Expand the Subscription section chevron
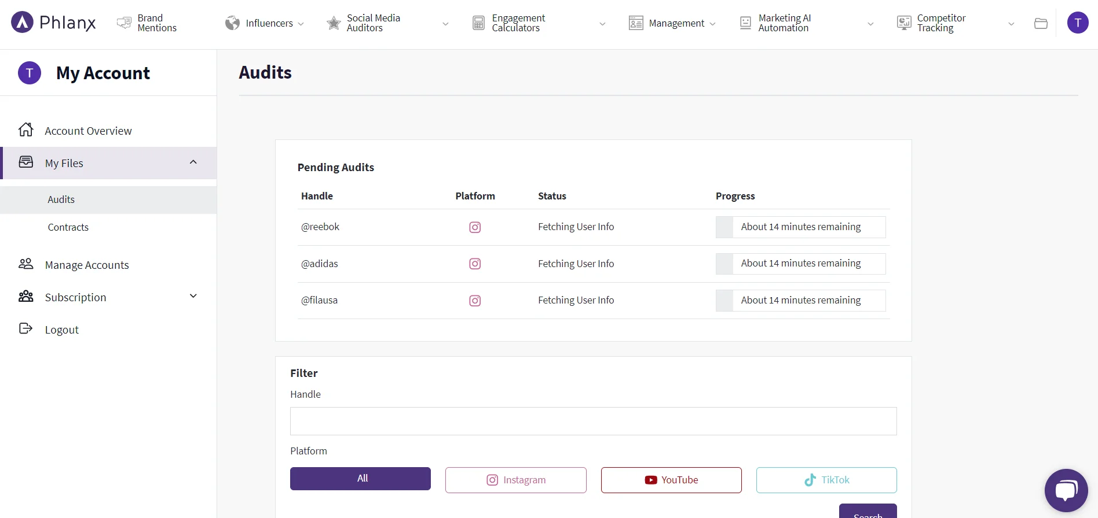 (x=193, y=296)
